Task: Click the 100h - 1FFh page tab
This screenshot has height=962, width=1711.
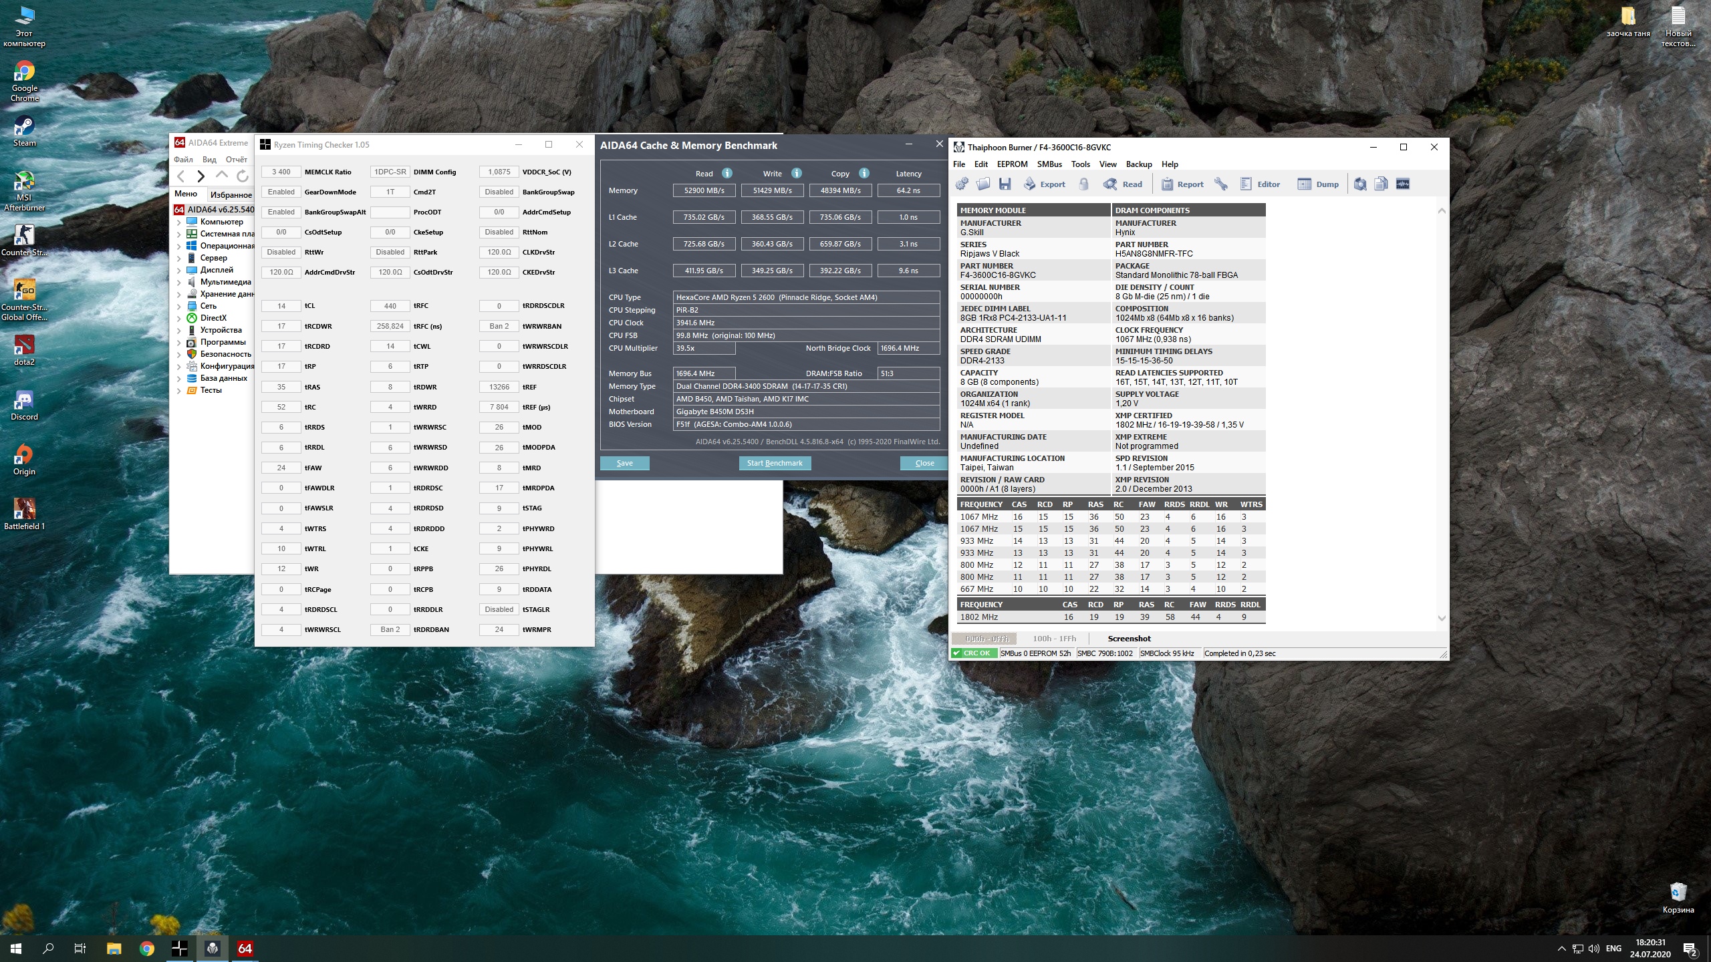Action: coord(1054,639)
